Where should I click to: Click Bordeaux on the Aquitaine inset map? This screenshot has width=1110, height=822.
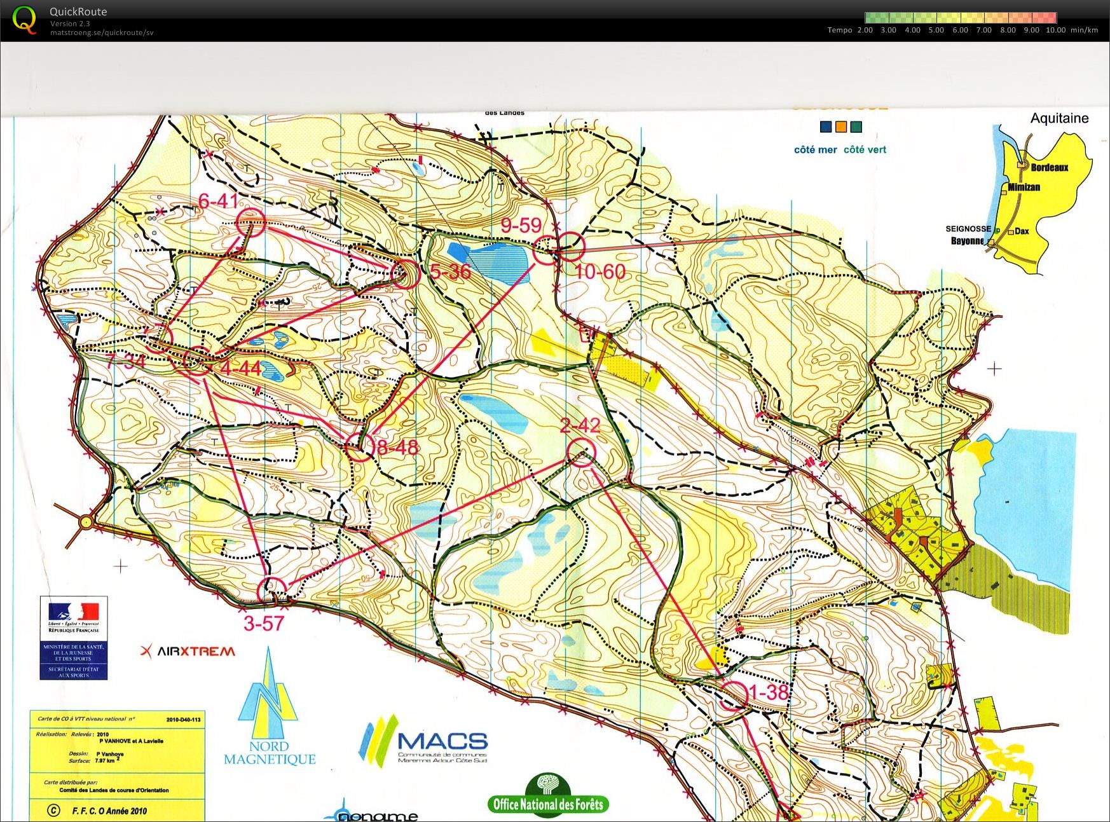(x=1050, y=168)
